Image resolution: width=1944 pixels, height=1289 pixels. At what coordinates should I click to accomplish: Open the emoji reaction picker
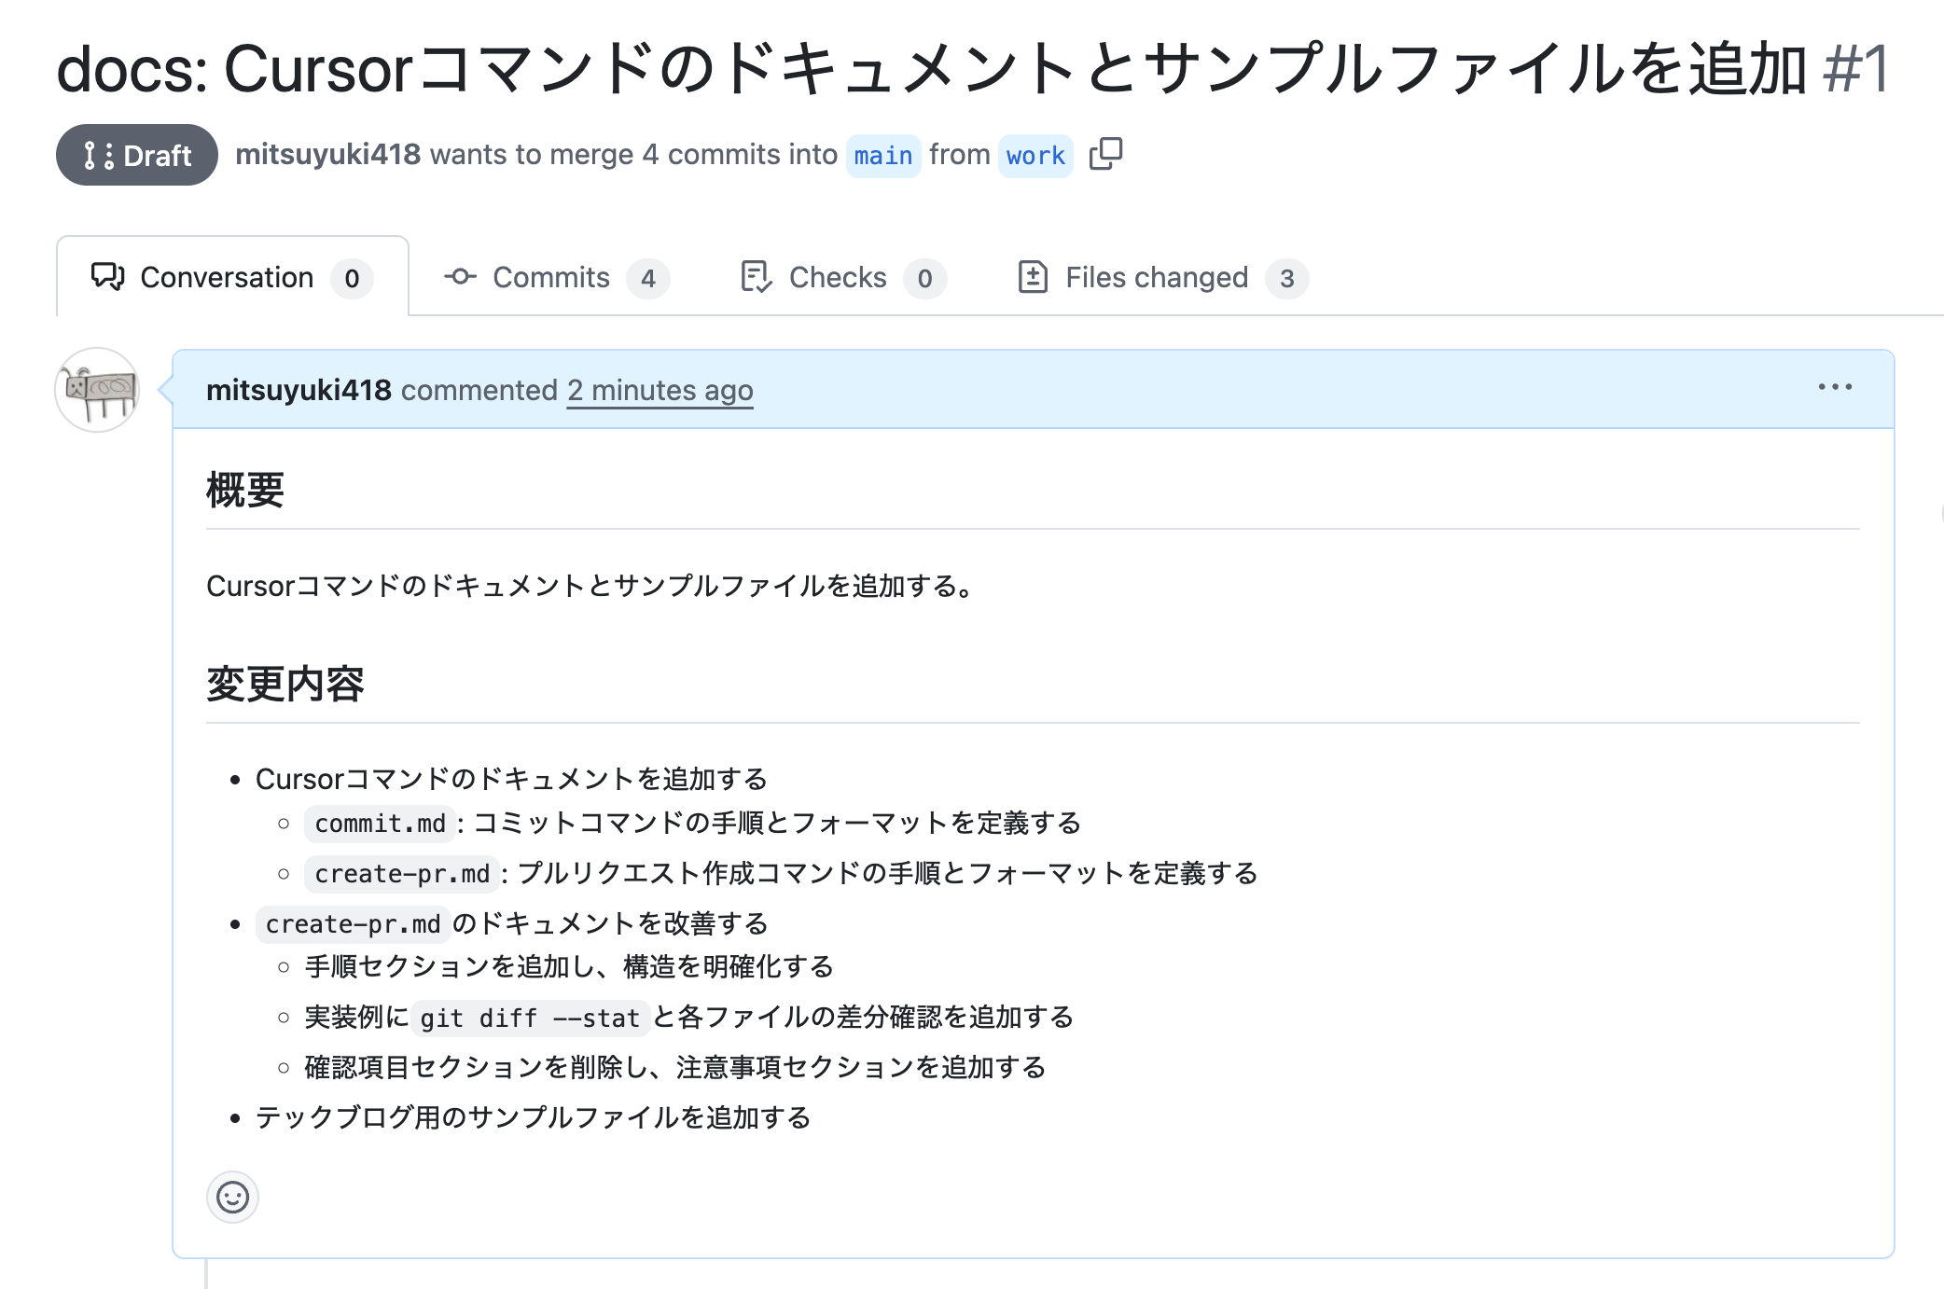[x=232, y=1198]
